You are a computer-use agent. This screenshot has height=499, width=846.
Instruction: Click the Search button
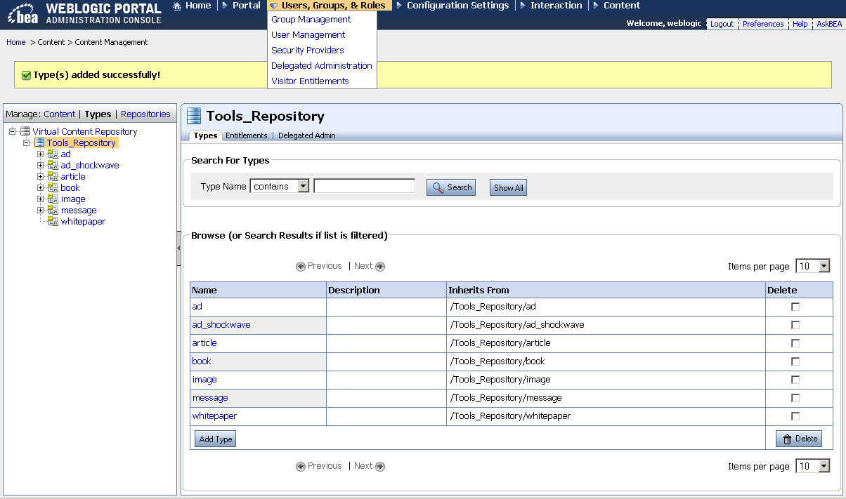point(451,187)
